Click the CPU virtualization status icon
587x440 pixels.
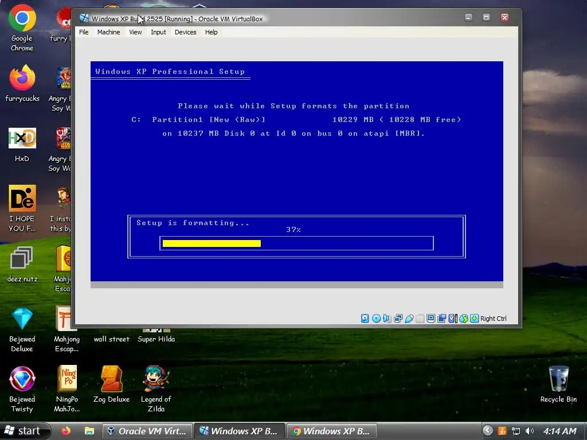[453, 319]
